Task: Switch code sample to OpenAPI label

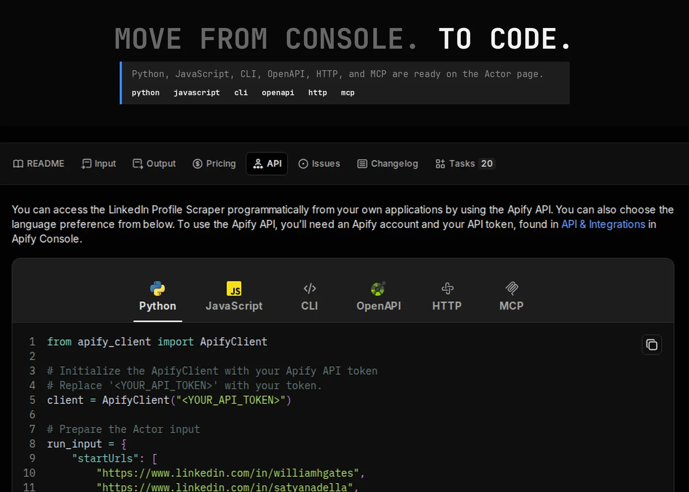Action: (x=379, y=306)
